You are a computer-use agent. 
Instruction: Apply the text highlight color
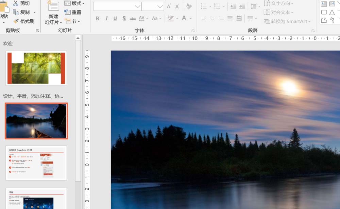tap(171, 18)
